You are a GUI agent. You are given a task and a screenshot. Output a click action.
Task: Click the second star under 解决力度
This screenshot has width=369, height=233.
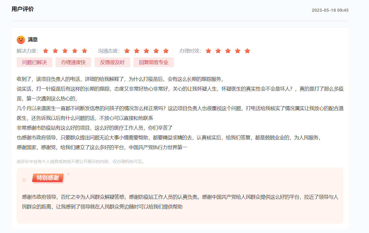[55, 51]
